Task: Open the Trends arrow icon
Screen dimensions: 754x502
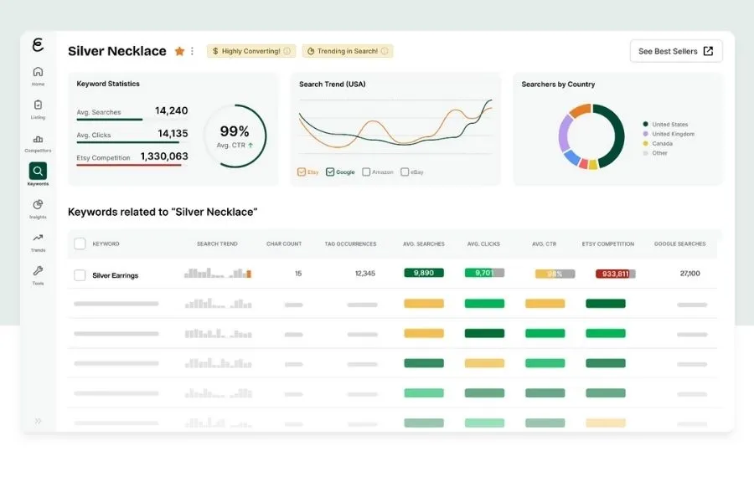Action: click(x=38, y=238)
